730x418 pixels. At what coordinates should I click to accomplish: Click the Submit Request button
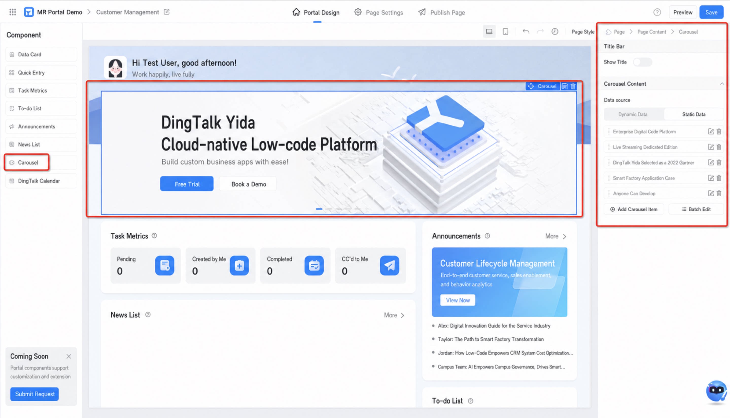coord(35,394)
